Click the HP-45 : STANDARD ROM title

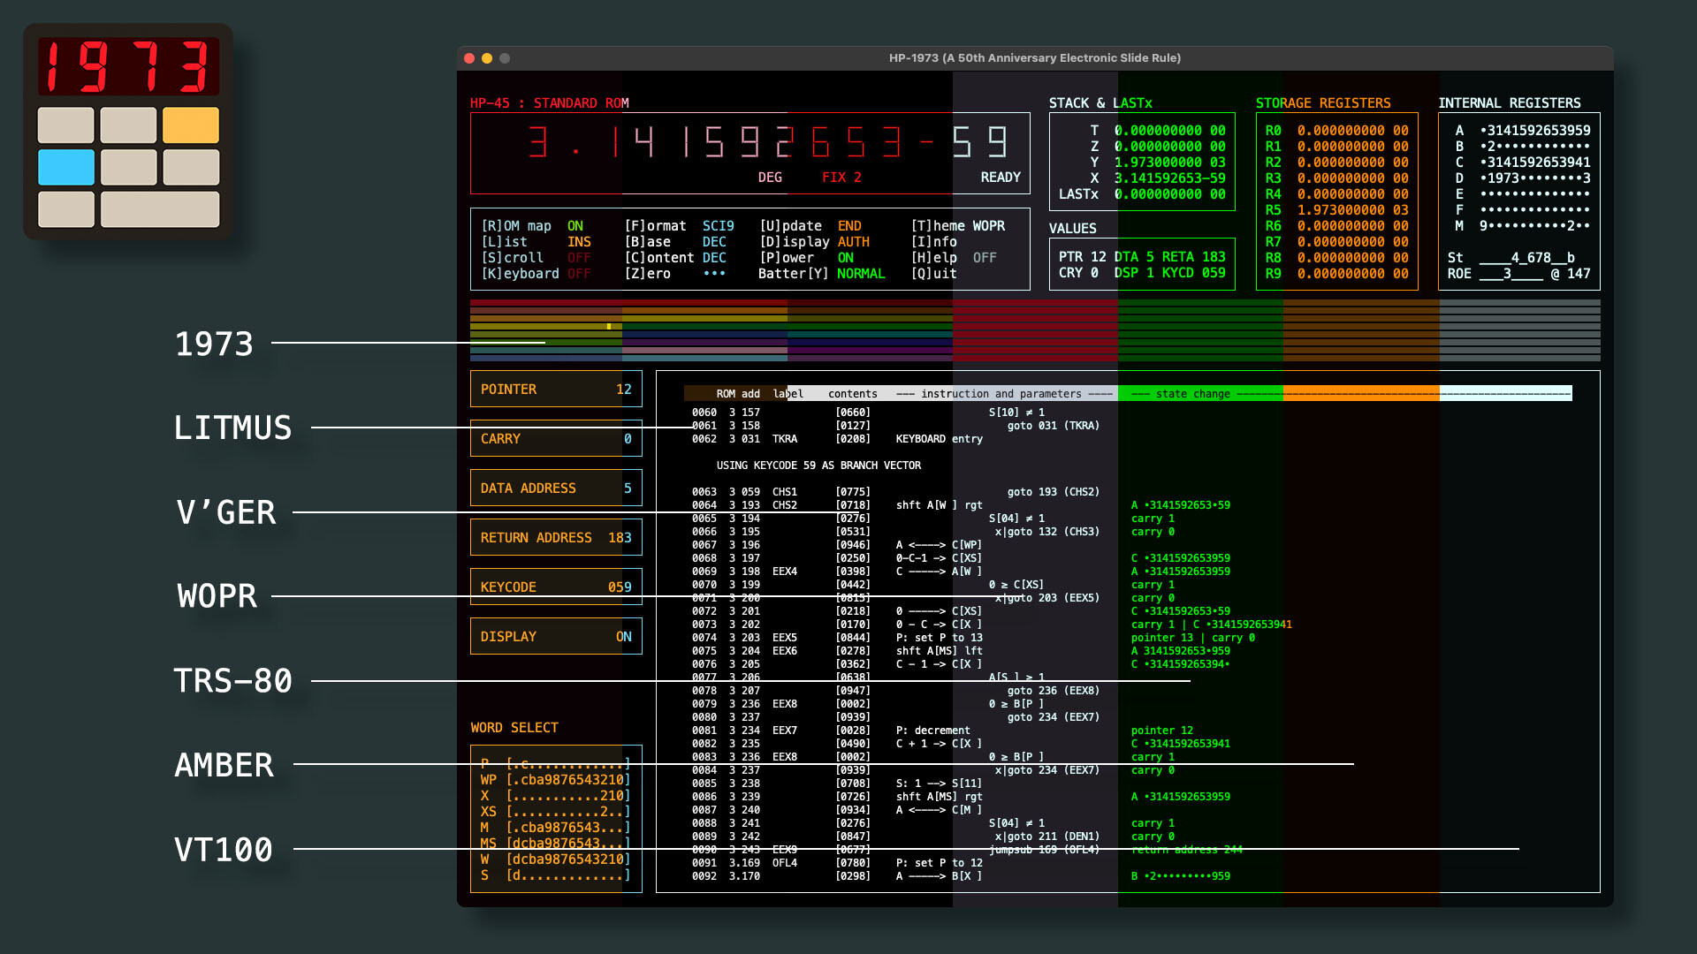(550, 103)
